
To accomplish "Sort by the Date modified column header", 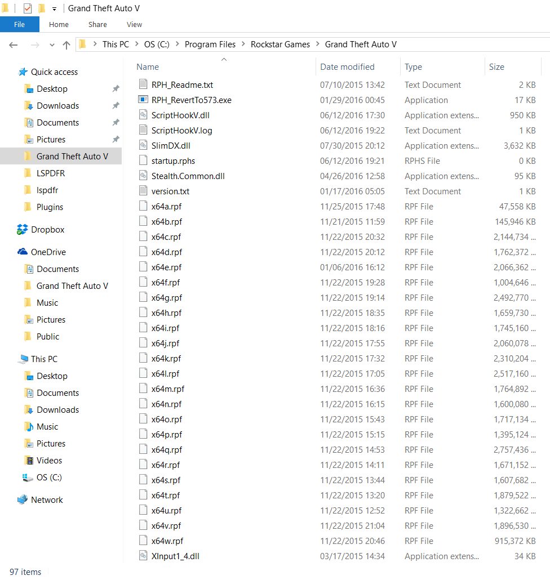I will pyautogui.click(x=347, y=67).
